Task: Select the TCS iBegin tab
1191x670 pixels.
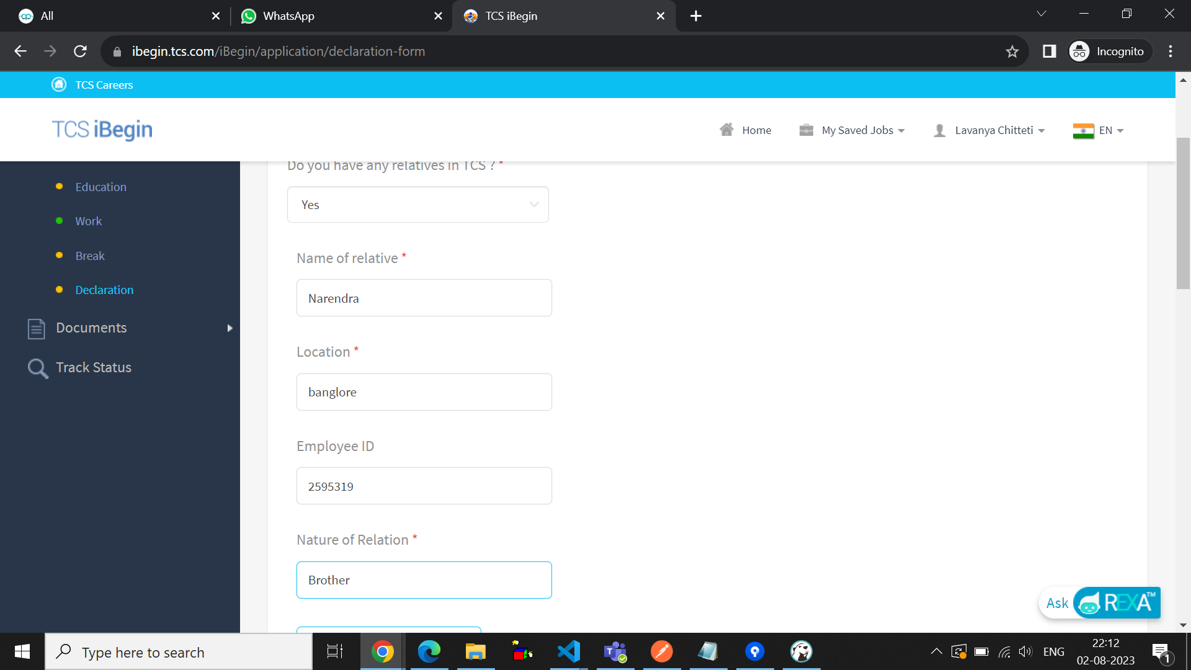Action: 564,16
